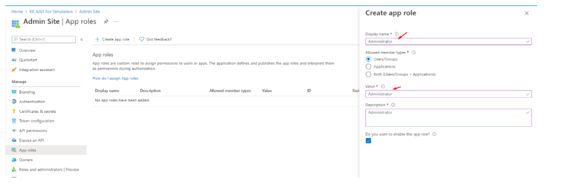Click the Expose an API cloud icon

[x=14, y=140]
